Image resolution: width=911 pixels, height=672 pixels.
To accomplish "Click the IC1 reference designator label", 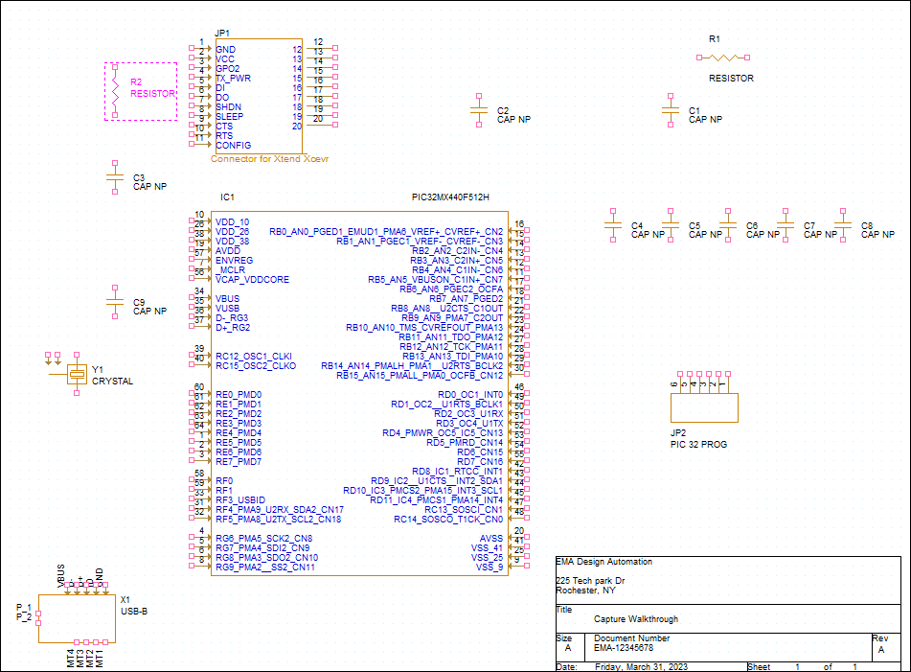I will 227,197.
